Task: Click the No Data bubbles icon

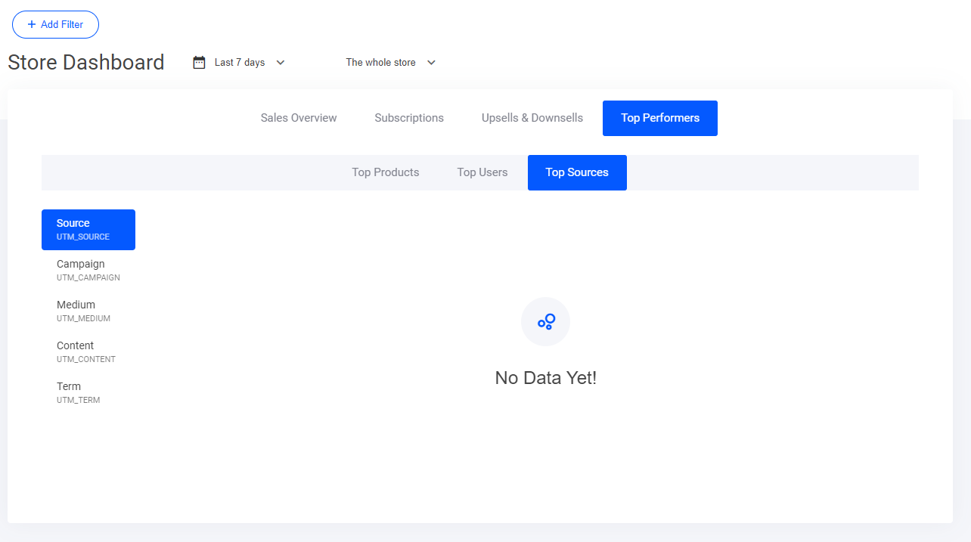Action: [545, 322]
